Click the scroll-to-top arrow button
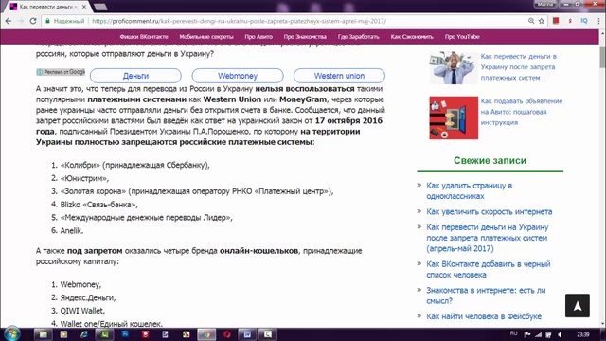 (578, 305)
